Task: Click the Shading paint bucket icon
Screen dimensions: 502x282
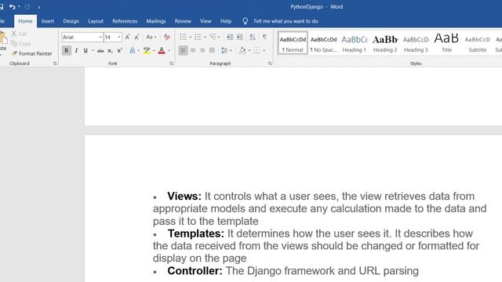Action: tap(242, 50)
